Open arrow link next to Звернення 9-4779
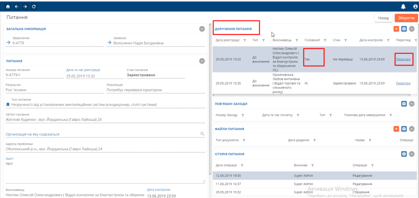This screenshot has width=419, height=198. point(8,43)
